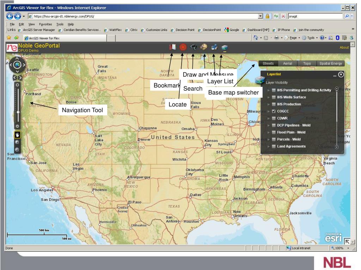Expand IHS Permitting and Drilling Activity layer
The width and height of the screenshot is (361, 270).
pos(268,90)
